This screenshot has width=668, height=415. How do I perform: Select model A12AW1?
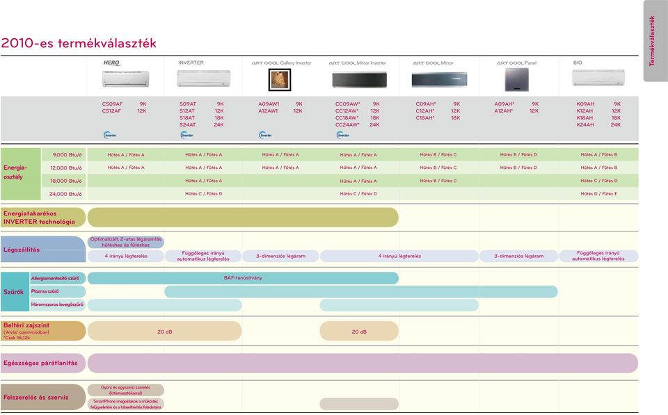[268, 111]
